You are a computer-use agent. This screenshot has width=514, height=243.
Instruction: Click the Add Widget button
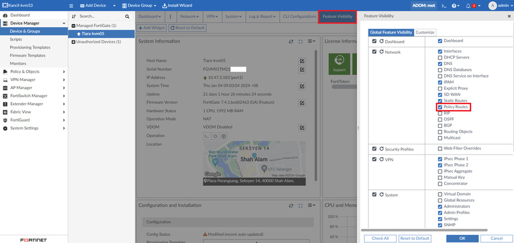[151, 28]
